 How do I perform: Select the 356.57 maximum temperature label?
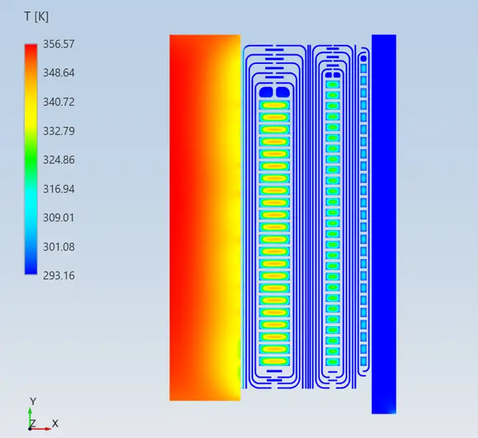58,44
